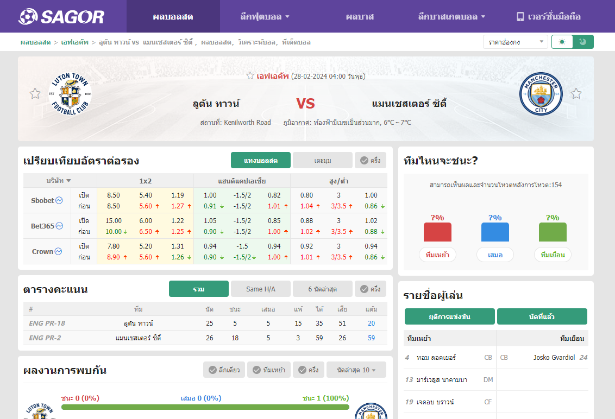Click Sbobet company name
Image resolution: width=615 pixels, height=419 pixels.
(x=42, y=200)
